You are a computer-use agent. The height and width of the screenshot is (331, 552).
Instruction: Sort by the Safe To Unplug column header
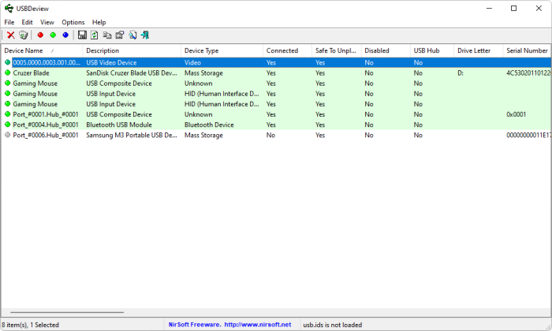[336, 50]
